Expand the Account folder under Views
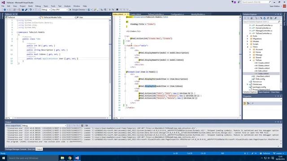This screenshot has width=287, height=161. coord(250,50)
